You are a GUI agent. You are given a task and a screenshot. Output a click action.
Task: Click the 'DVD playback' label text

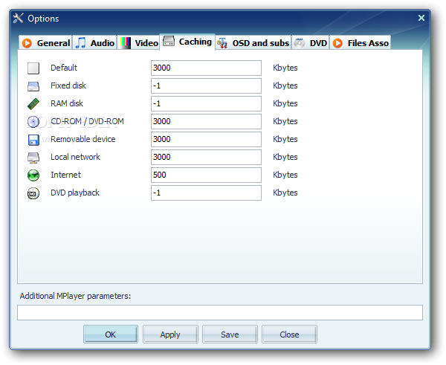[75, 193]
